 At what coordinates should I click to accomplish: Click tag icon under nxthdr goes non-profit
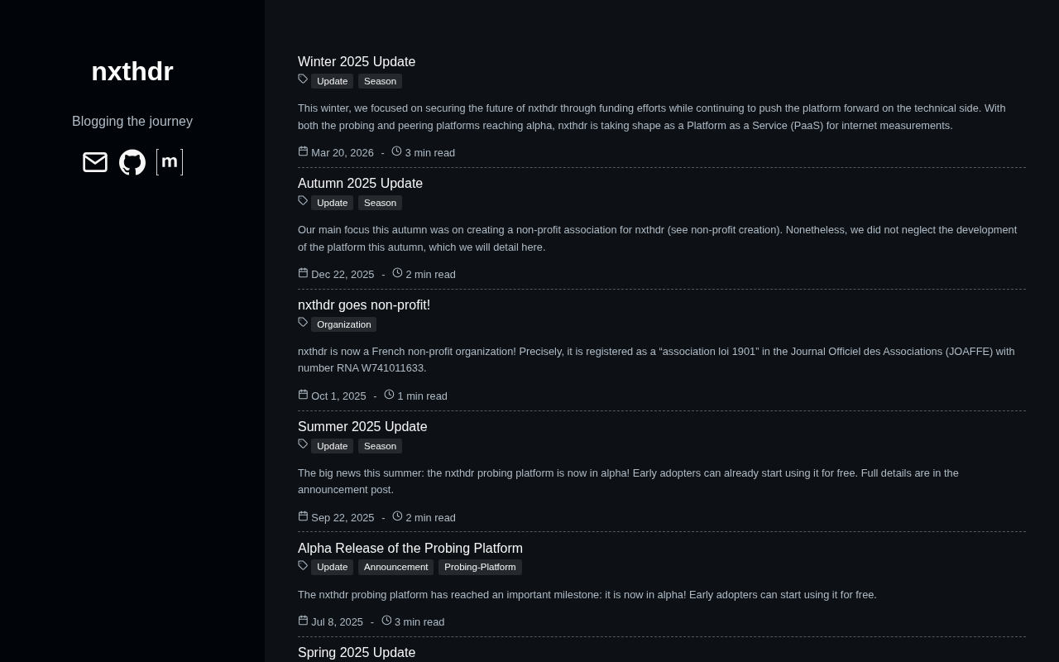point(303,323)
